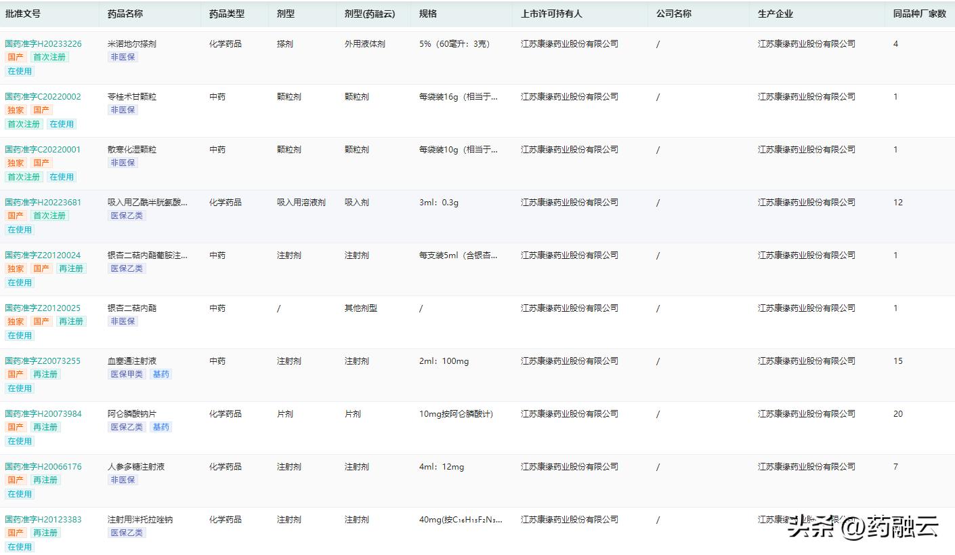Select drug name 血塞通注射液

pyautogui.click(x=133, y=361)
